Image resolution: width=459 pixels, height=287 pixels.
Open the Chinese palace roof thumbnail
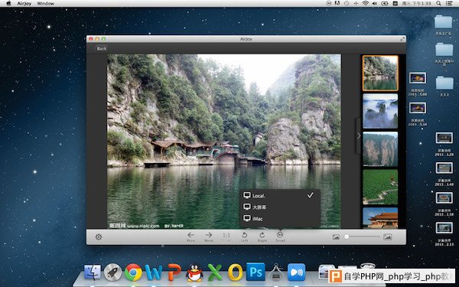(x=380, y=218)
